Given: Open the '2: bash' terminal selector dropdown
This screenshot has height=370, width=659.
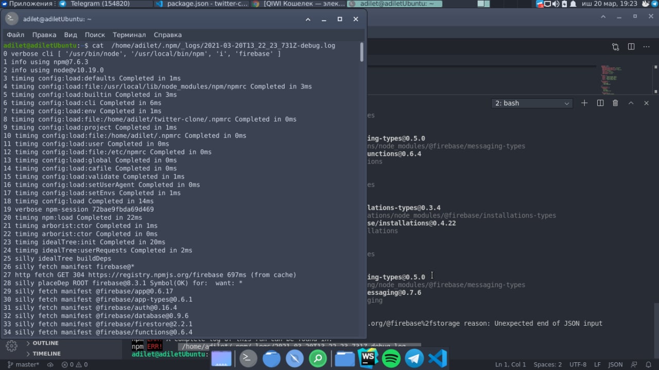Looking at the screenshot, I should [x=532, y=103].
